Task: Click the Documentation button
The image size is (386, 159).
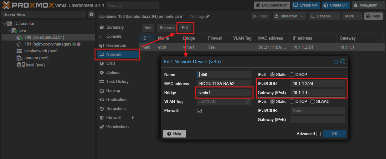Action: coord(272,5)
